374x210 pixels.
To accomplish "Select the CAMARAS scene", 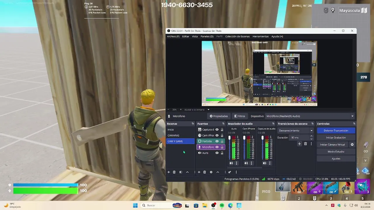I will (180, 135).
